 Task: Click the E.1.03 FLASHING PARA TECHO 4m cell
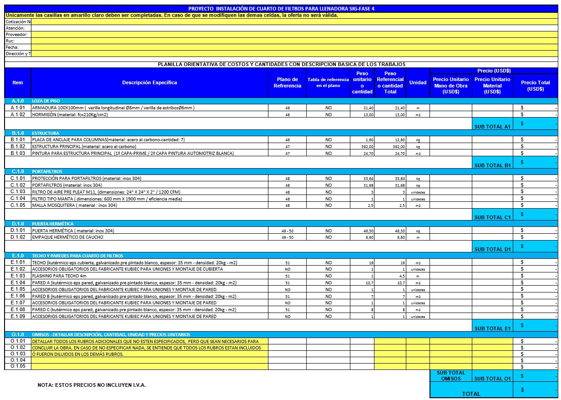150,276
